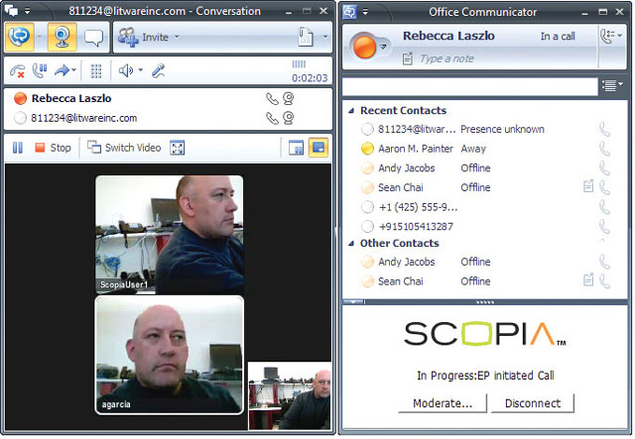
Task: Open call forwarding options icon
Action: (x=611, y=36)
